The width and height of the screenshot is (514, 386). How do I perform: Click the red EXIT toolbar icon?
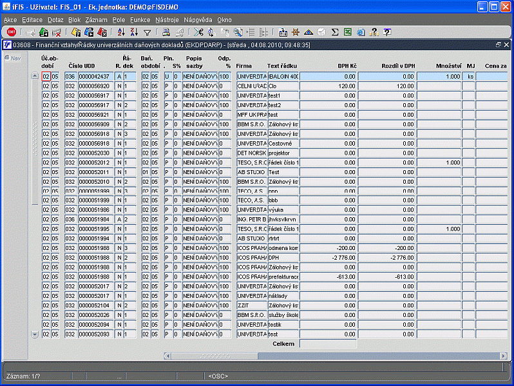(x=12, y=32)
